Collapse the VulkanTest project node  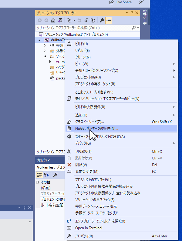click(39, 40)
